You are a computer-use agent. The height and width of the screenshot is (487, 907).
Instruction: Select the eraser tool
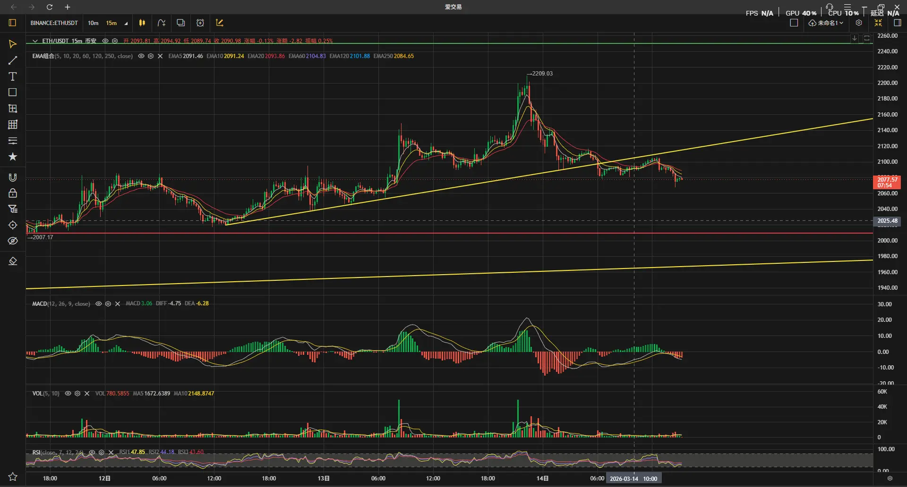click(x=13, y=261)
